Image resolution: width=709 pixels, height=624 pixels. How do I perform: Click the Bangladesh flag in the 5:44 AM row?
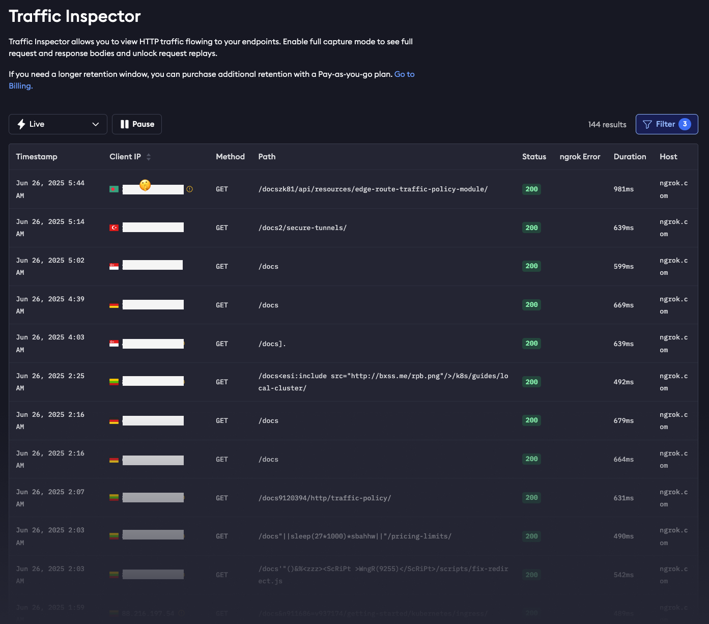point(114,189)
